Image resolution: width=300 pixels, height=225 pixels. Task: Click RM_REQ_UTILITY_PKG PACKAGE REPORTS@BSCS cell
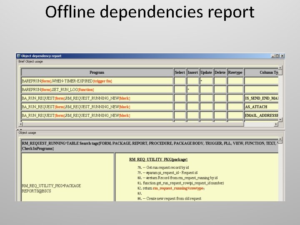[x=68, y=177]
